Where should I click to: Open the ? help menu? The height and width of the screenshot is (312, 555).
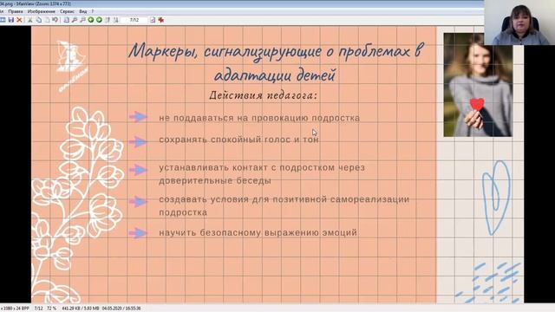pyautogui.click(x=93, y=11)
